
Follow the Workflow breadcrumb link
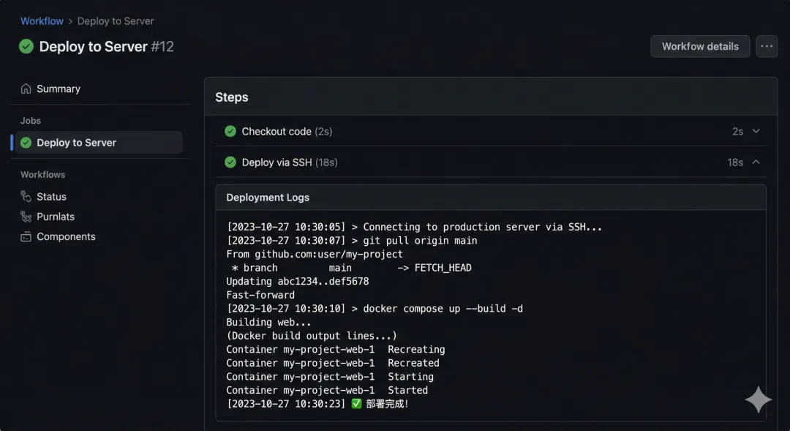[x=42, y=21]
